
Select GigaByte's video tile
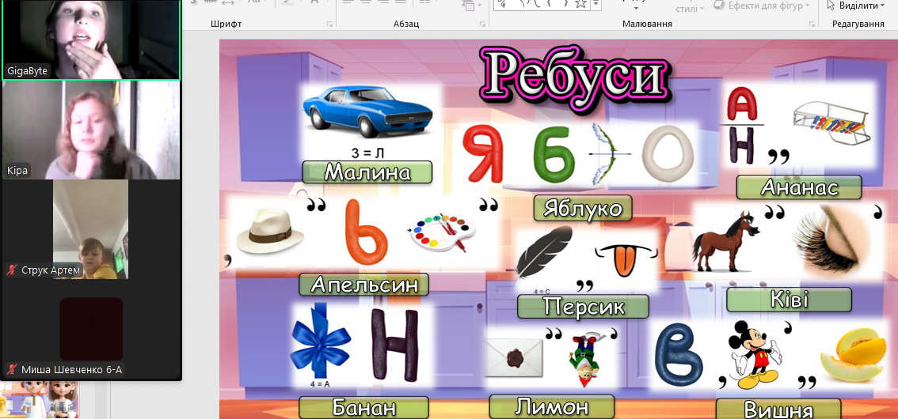[90, 36]
